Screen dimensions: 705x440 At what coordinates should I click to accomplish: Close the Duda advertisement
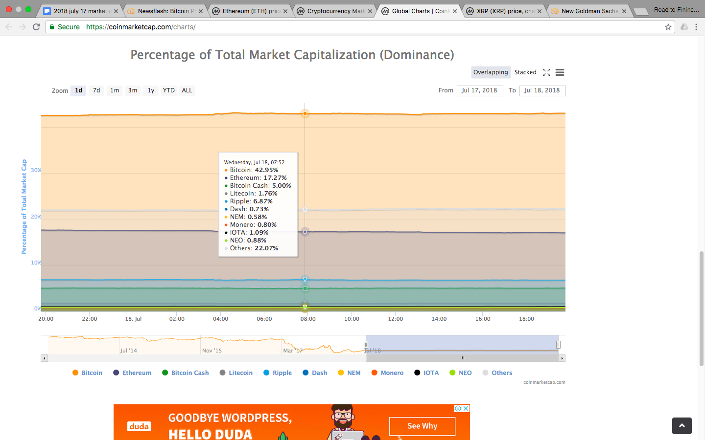coord(466,408)
